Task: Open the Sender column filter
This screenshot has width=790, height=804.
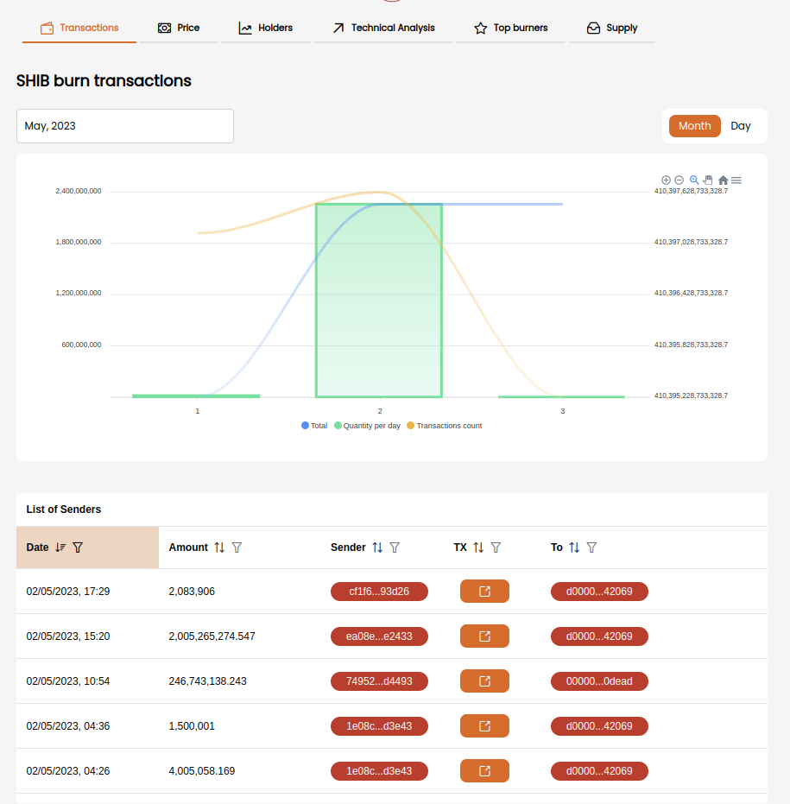Action: coord(395,548)
